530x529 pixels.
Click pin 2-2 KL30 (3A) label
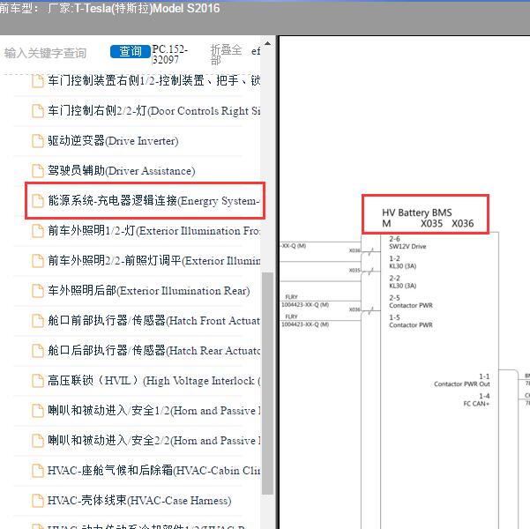(402, 282)
